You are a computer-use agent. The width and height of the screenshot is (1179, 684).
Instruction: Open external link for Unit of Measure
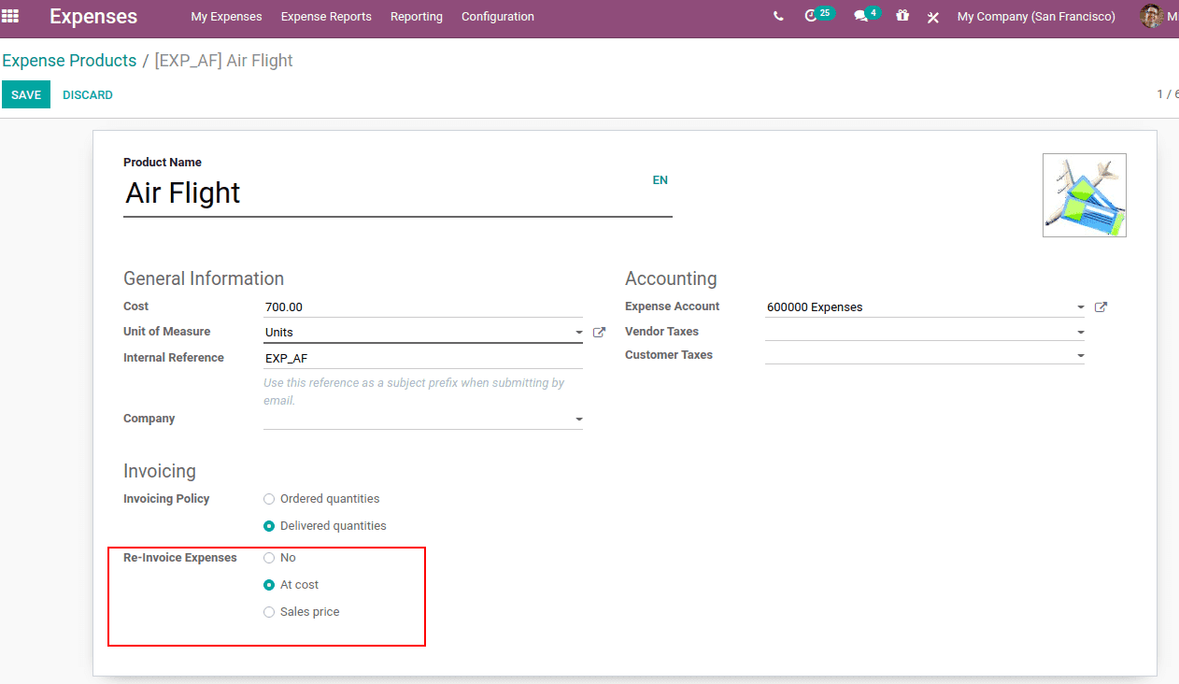pyautogui.click(x=599, y=333)
